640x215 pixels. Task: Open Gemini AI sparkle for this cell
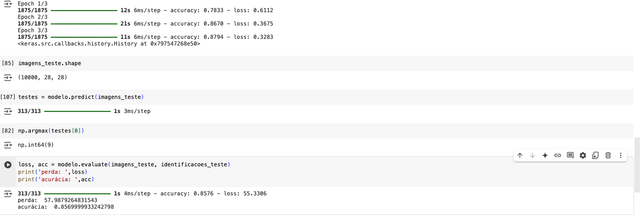pos(545,155)
